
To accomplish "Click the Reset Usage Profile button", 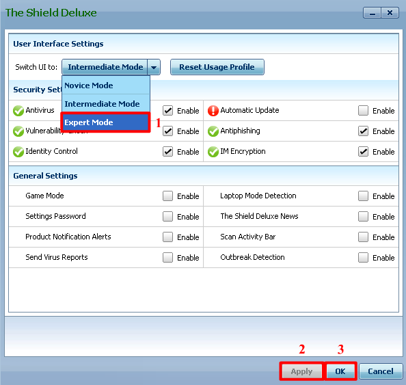I will click(x=217, y=67).
